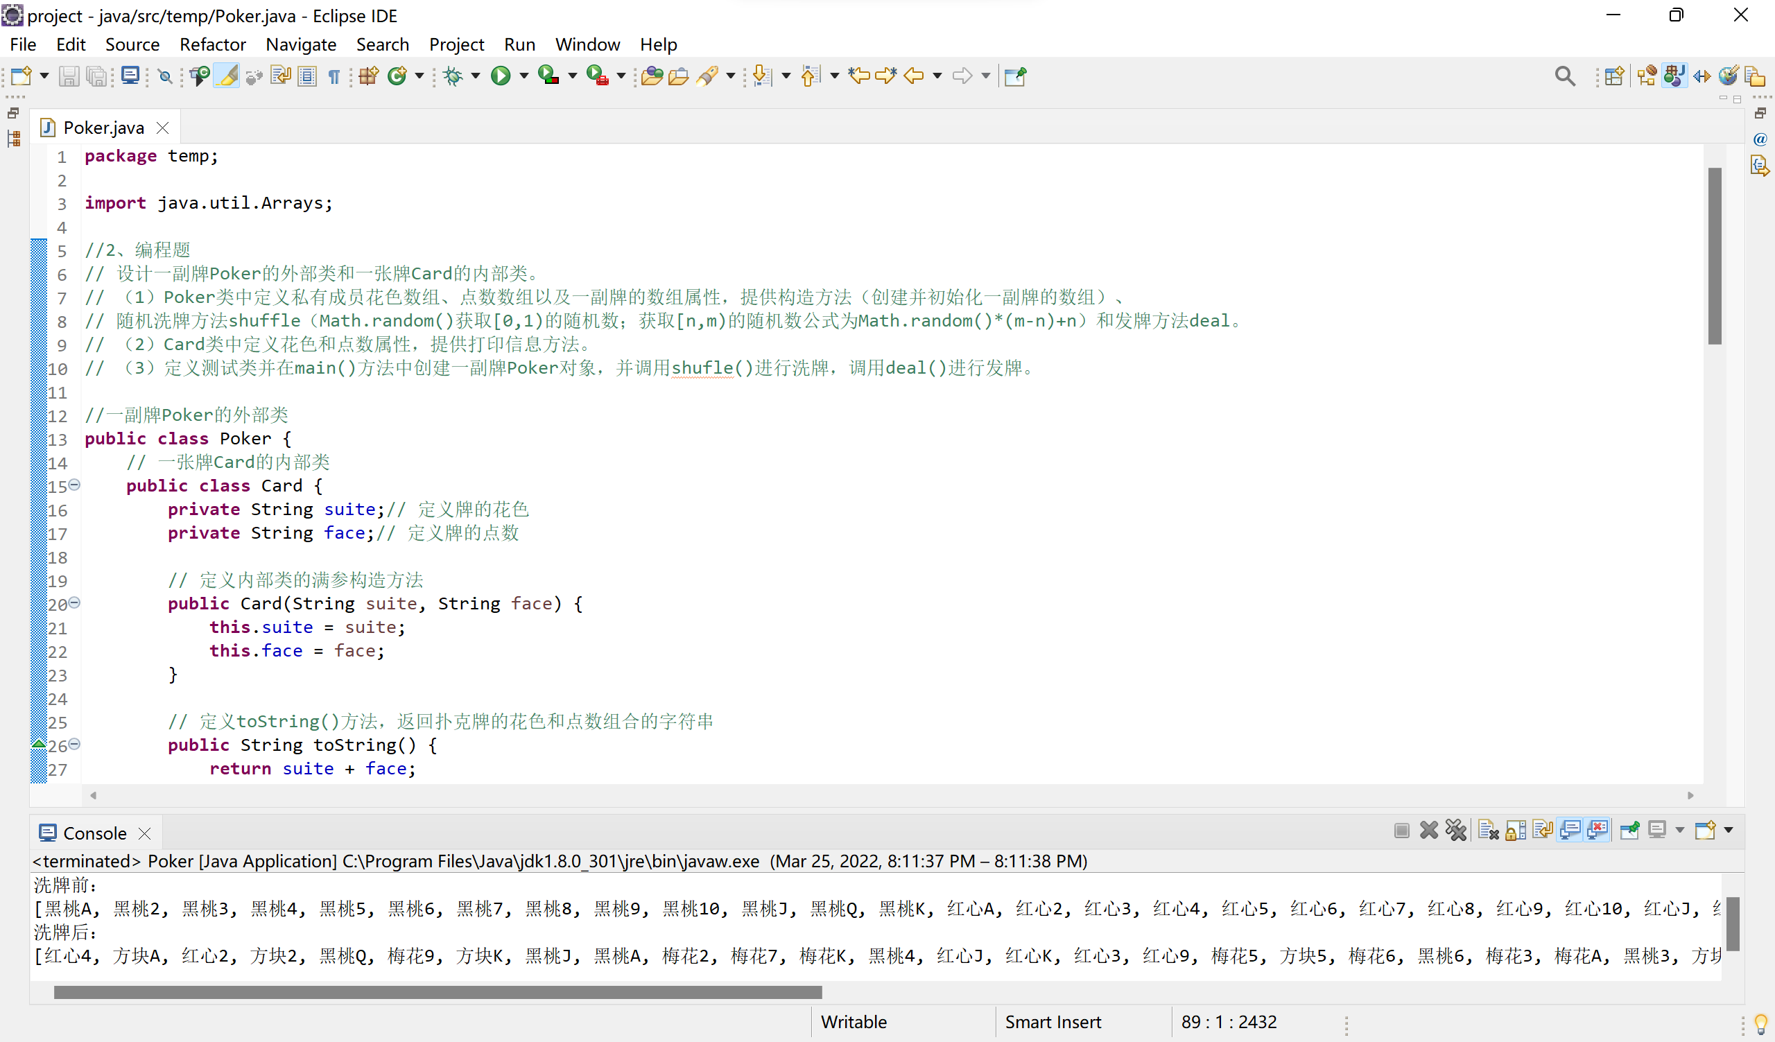Open the Refactor menu
Viewport: 1775px width, 1042px height.
click(212, 44)
